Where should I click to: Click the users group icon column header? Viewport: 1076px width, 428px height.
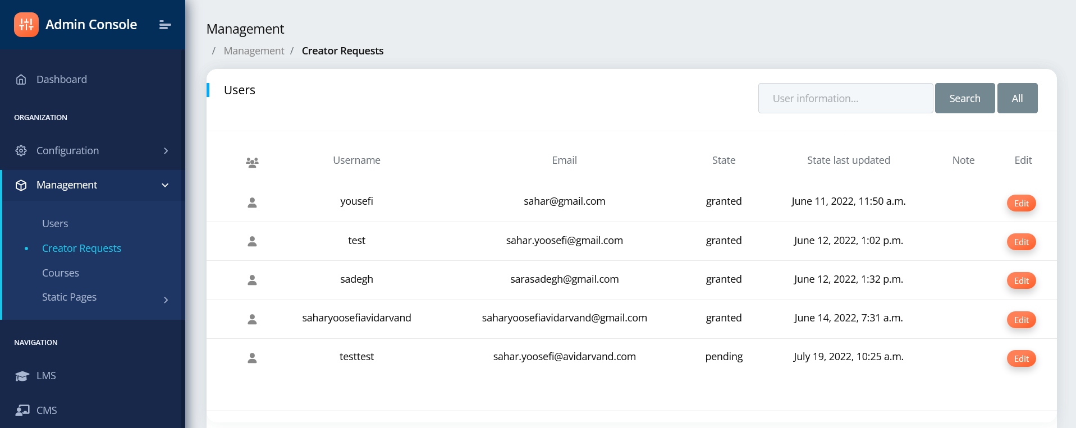(252, 163)
